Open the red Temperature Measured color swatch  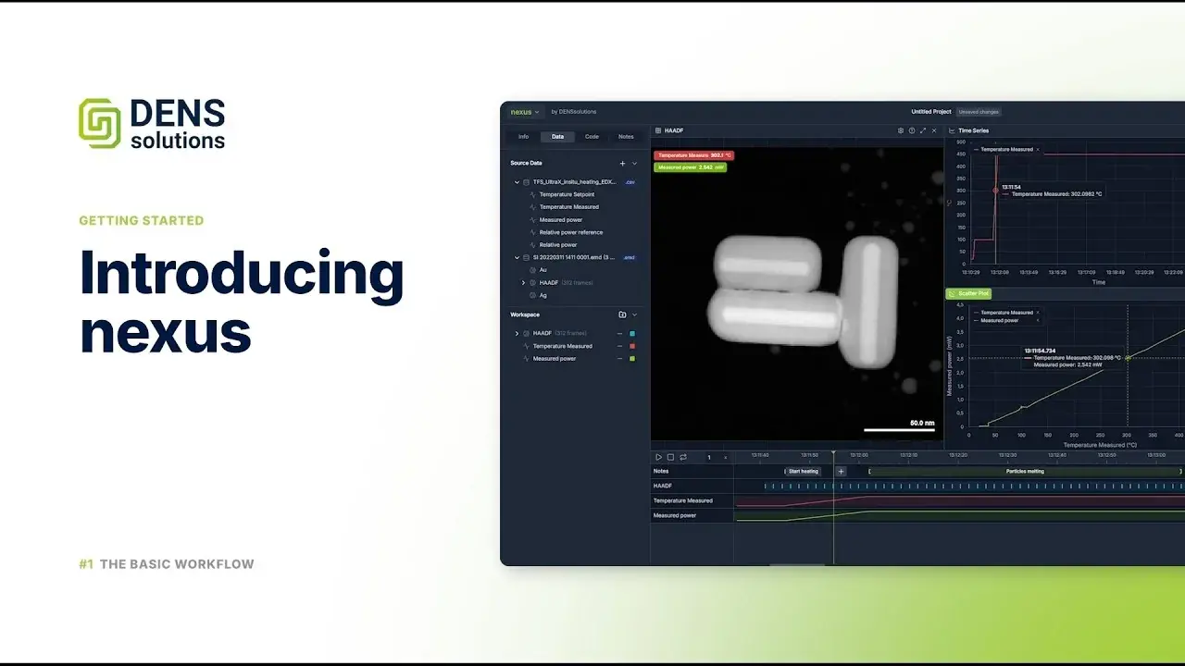click(632, 346)
